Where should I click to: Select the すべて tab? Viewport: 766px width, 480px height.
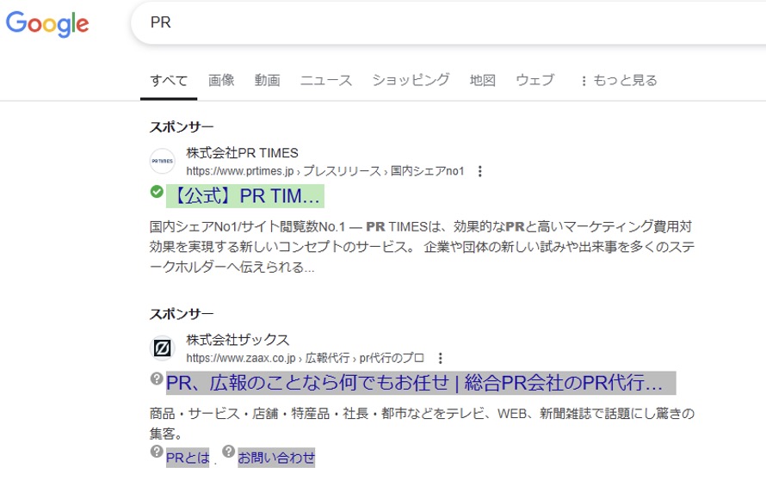coord(169,81)
